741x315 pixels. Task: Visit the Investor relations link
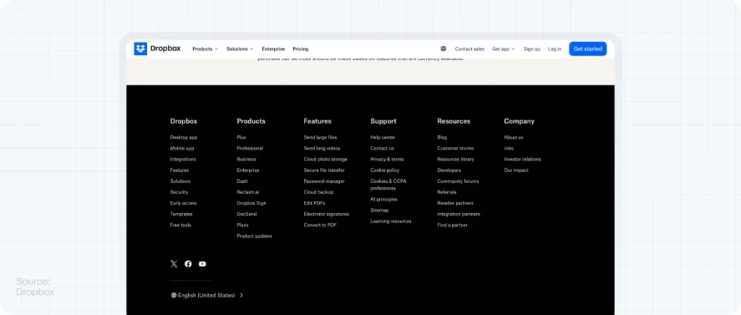[x=522, y=159]
